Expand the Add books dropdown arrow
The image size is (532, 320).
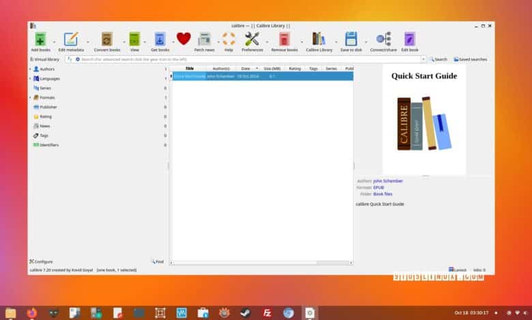55,42
